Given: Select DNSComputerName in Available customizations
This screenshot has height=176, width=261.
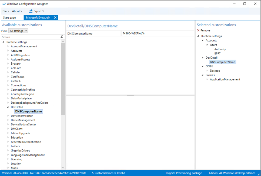Looking at the screenshot, I should click(29, 111).
